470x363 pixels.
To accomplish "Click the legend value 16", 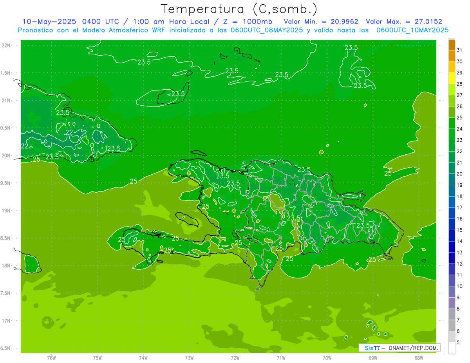I will tap(459, 219).
